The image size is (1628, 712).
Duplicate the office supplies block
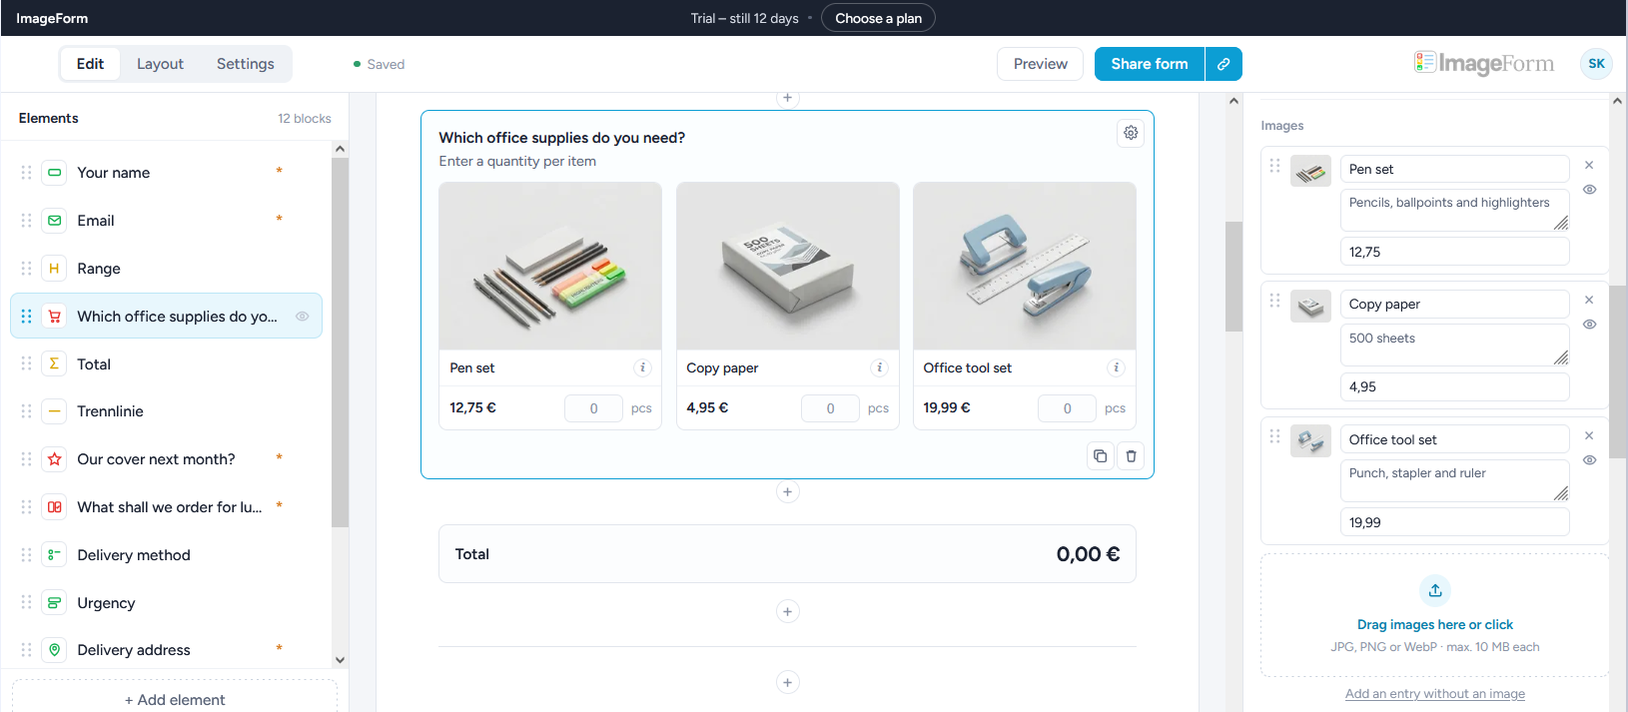click(x=1100, y=456)
